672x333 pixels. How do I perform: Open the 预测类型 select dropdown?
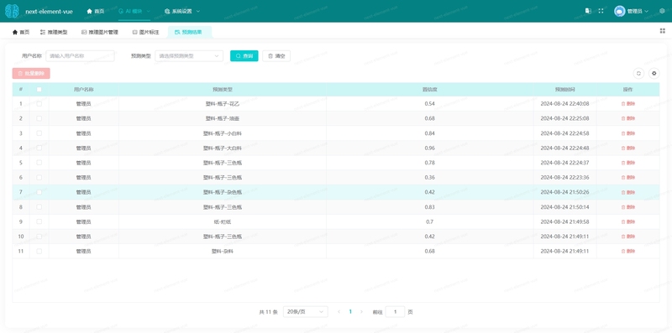[189, 55]
